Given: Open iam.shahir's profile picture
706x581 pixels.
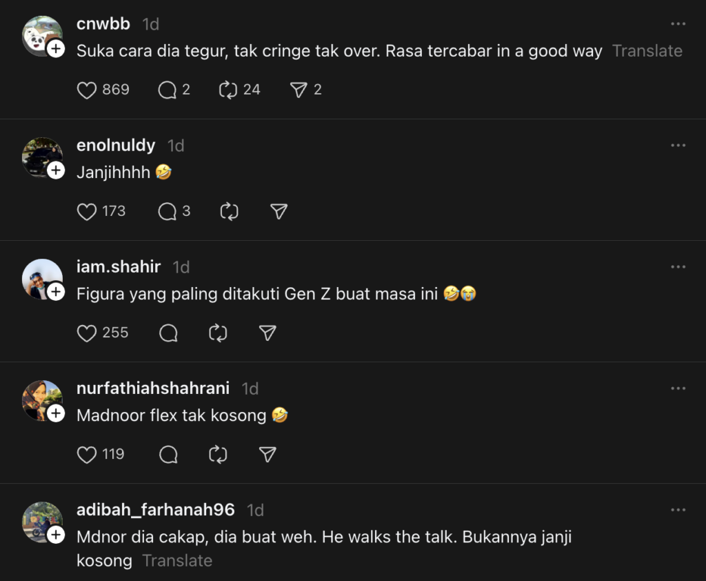Looking at the screenshot, I should pos(41,277).
